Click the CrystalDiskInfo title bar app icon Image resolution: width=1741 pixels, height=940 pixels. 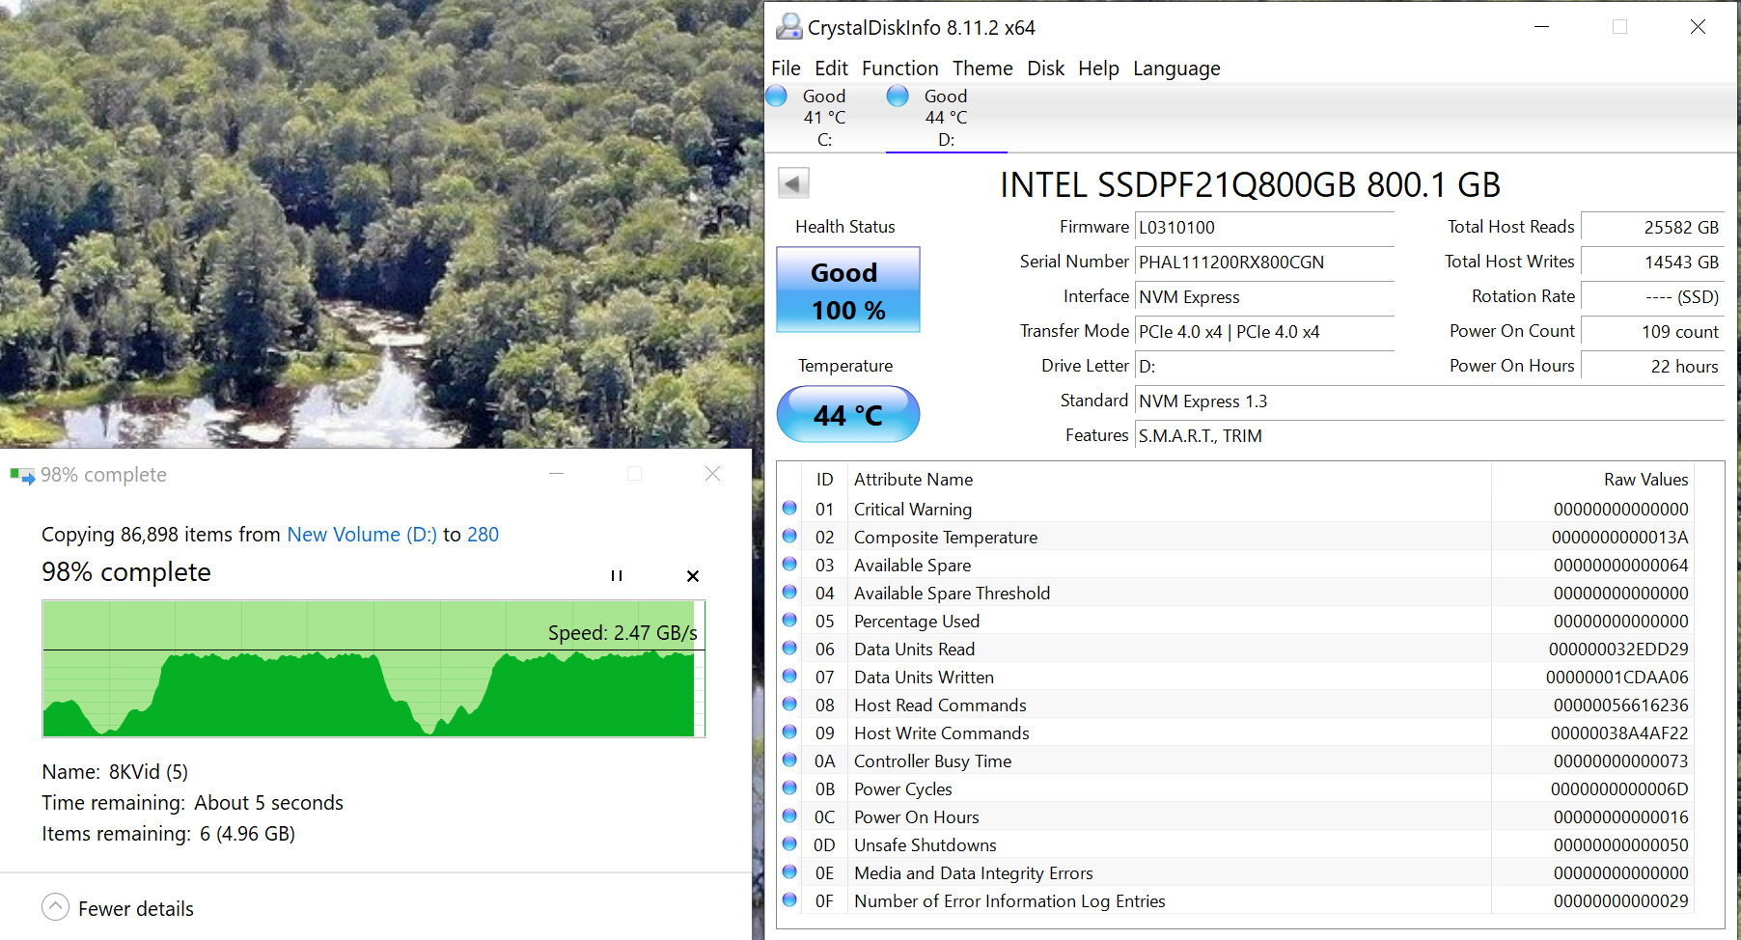coord(788,27)
